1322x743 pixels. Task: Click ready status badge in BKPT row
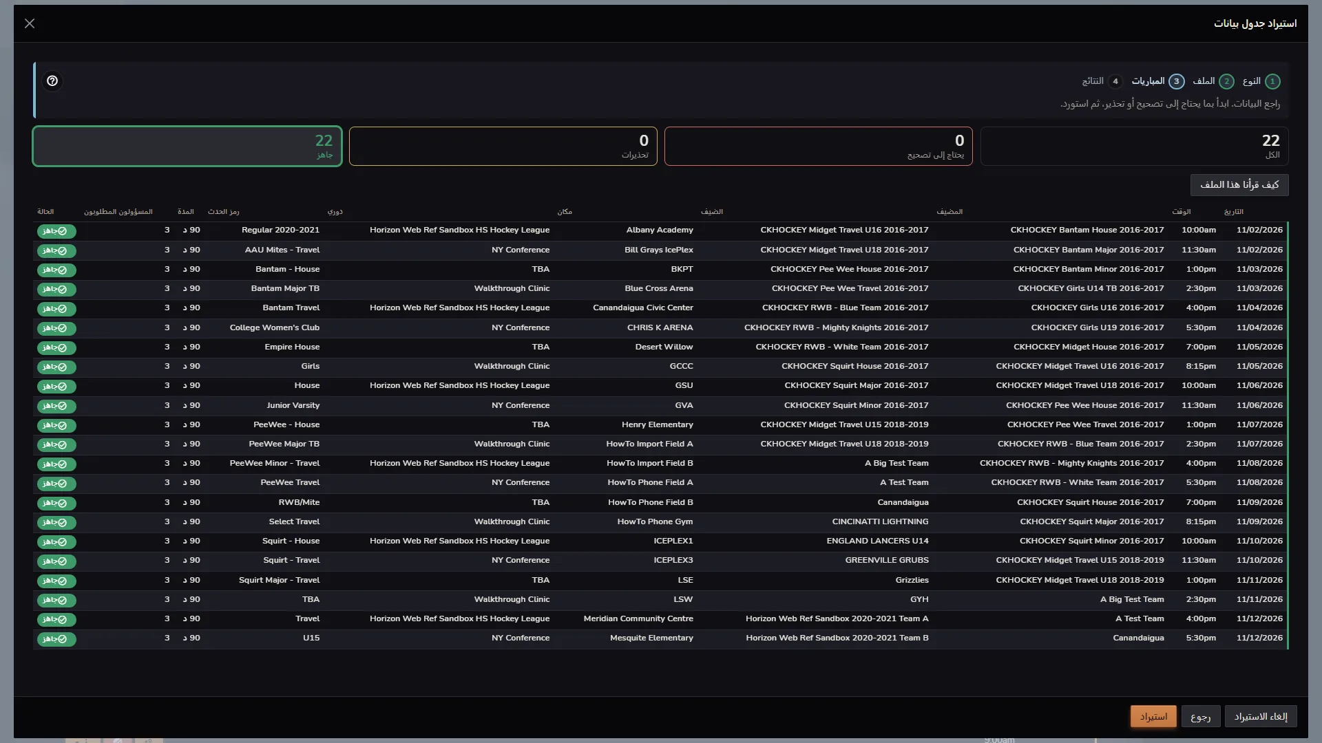coord(56,270)
